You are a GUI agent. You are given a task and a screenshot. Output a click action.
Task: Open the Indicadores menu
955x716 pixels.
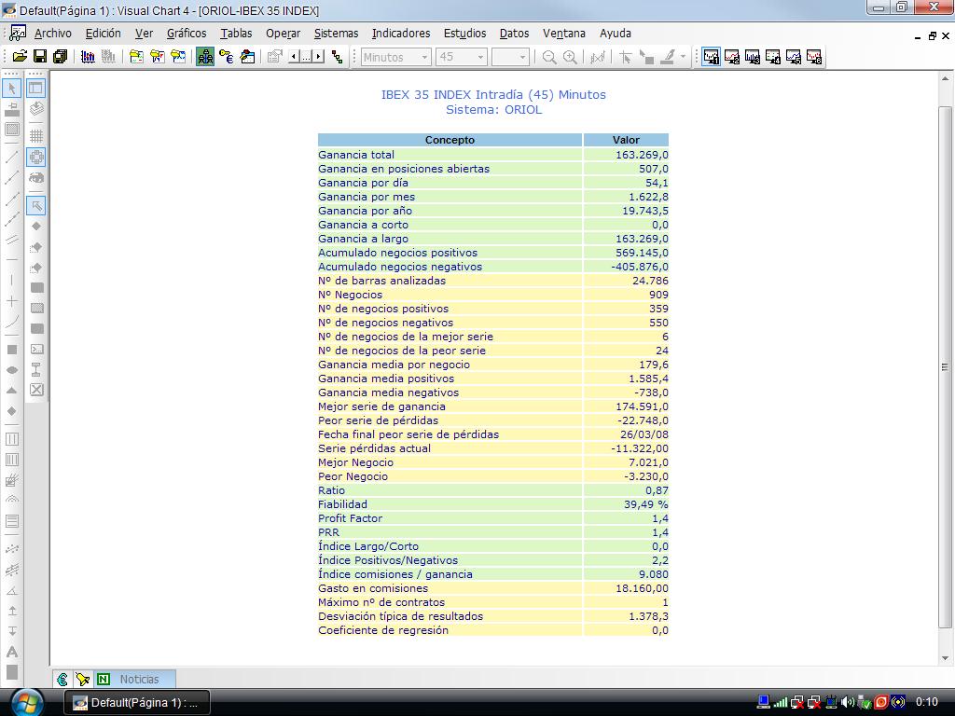click(x=401, y=34)
